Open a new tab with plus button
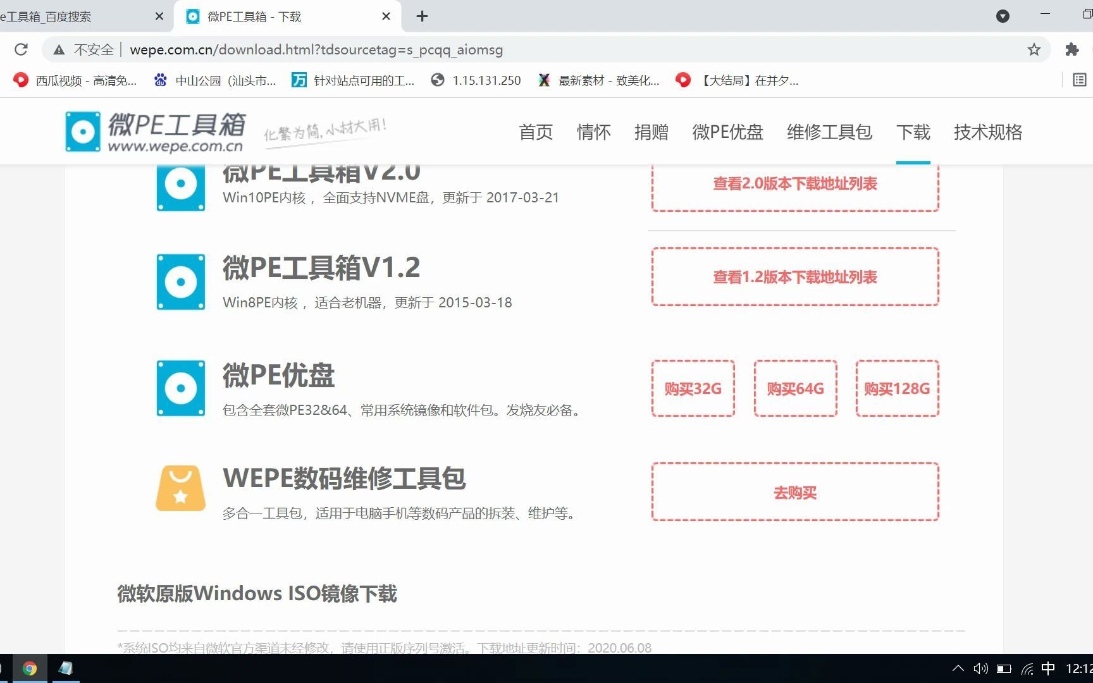The width and height of the screenshot is (1093, 683). click(423, 16)
